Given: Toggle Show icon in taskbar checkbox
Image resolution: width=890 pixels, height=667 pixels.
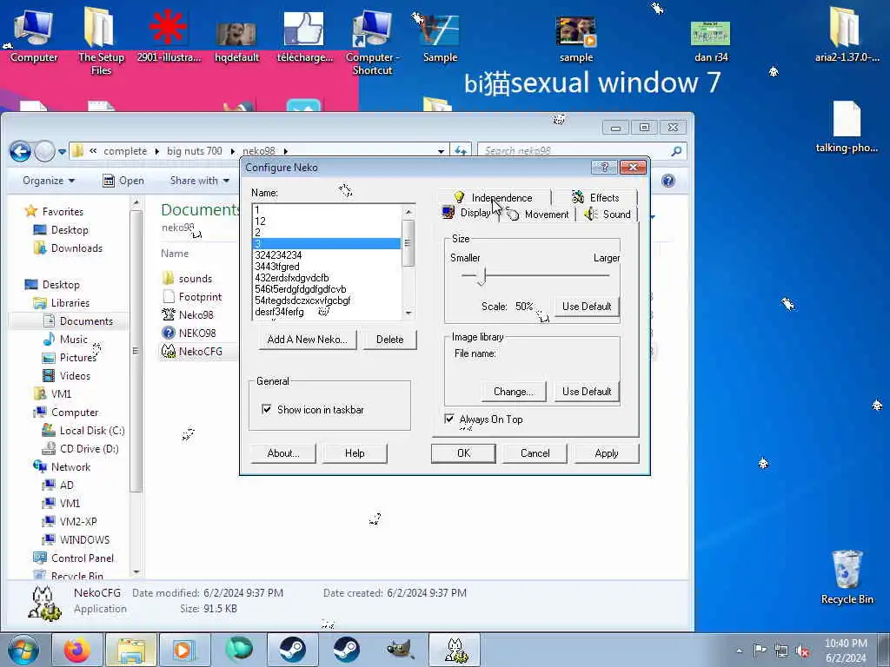Looking at the screenshot, I should (x=266, y=409).
